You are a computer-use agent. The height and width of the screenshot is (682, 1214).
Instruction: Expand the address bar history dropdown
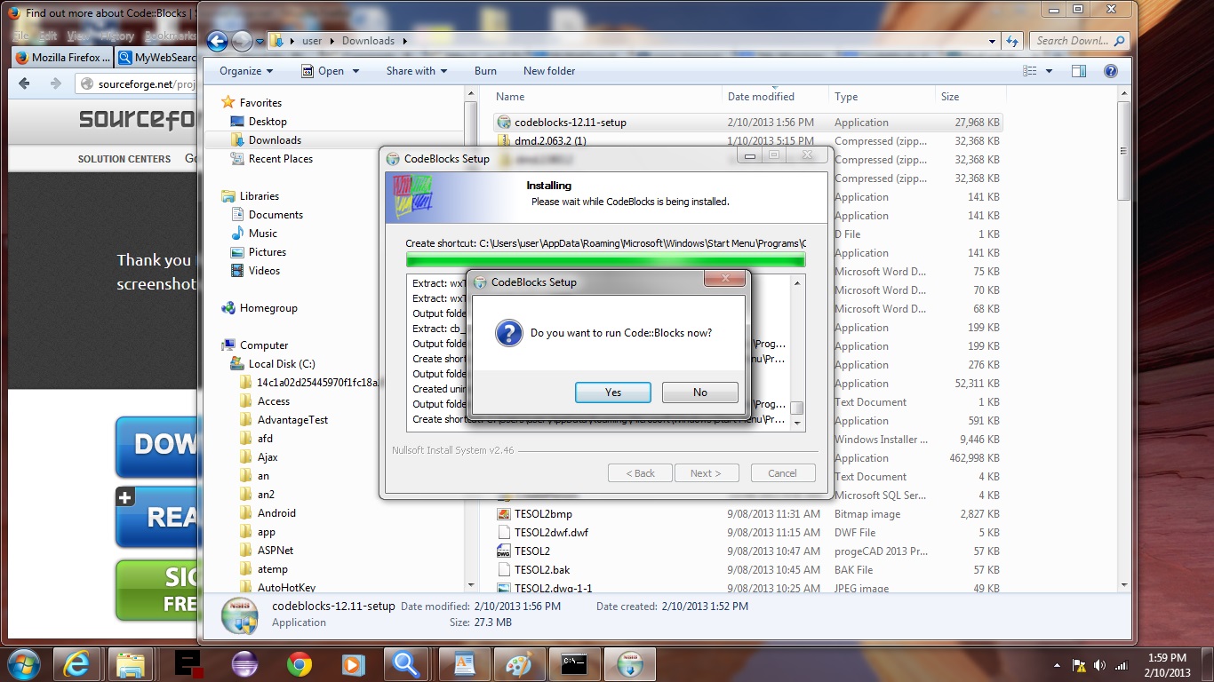click(993, 41)
